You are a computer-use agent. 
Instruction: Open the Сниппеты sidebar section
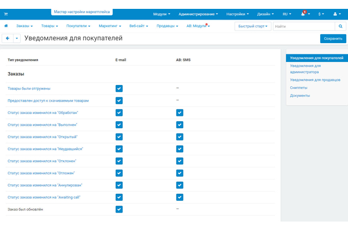click(298, 87)
